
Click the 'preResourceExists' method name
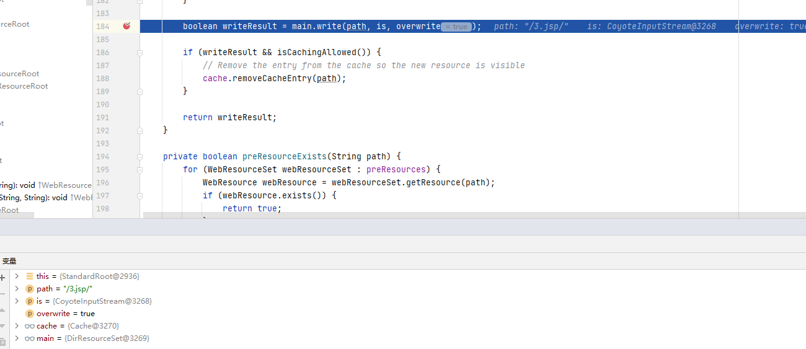[285, 156]
